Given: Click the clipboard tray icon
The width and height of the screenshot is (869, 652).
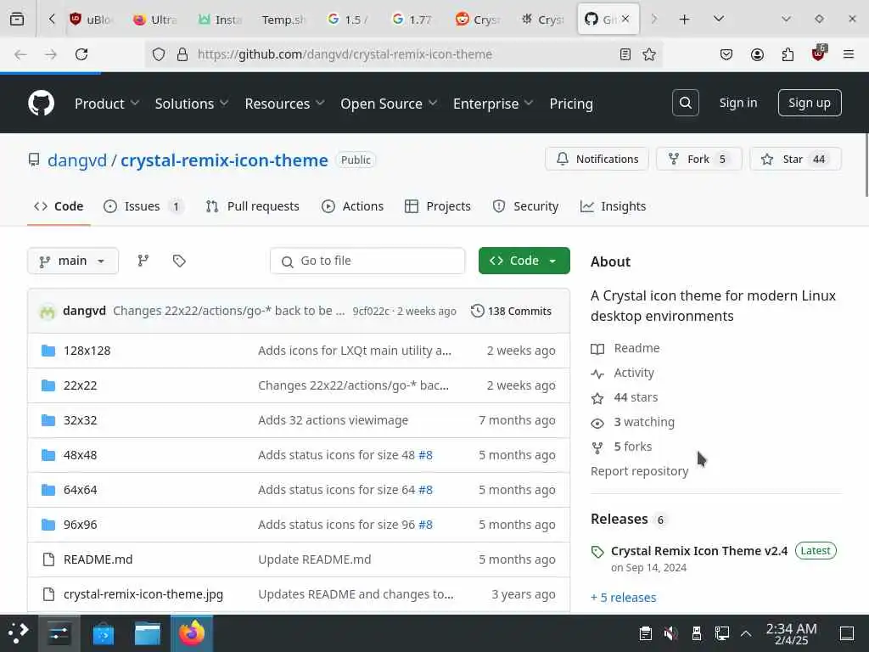Looking at the screenshot, I should point(645,633).
